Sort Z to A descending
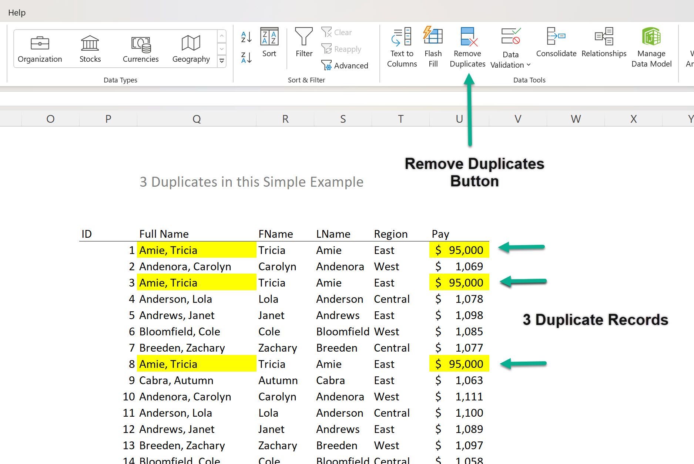The width and height of the screenshot is (694, 464). tap(246, 58)
